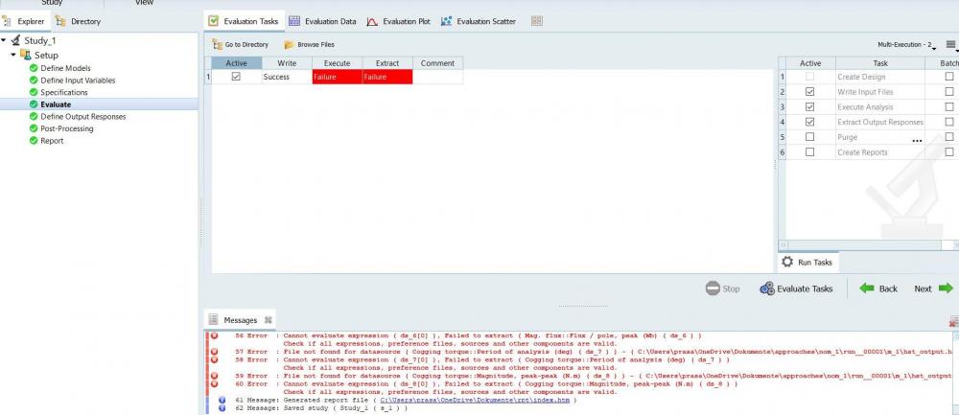Click info icon beside message 62
This screenshot has width=959, height=415.
point(222,407)
